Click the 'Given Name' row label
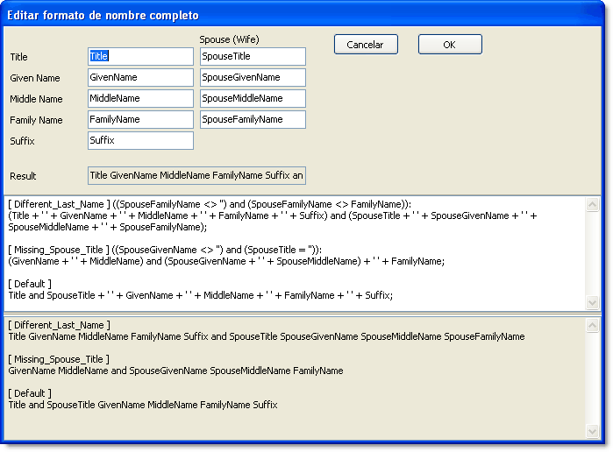 [35, 78]
